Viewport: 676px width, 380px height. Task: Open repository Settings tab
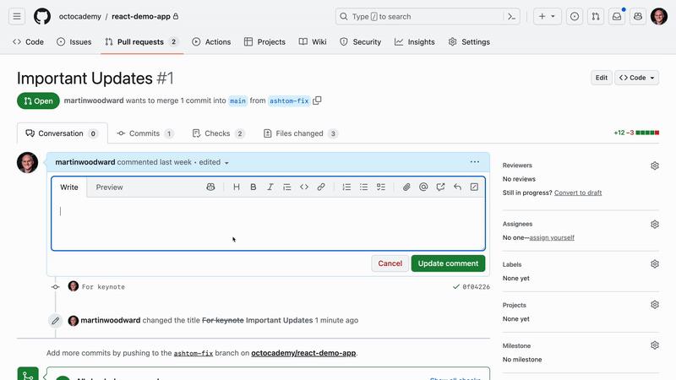469,41
